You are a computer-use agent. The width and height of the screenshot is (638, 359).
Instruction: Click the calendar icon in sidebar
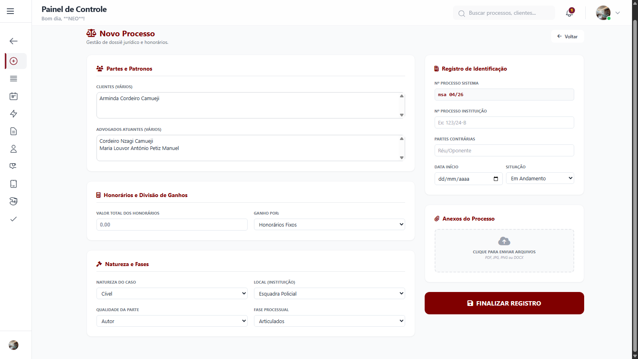click(14, 96)
